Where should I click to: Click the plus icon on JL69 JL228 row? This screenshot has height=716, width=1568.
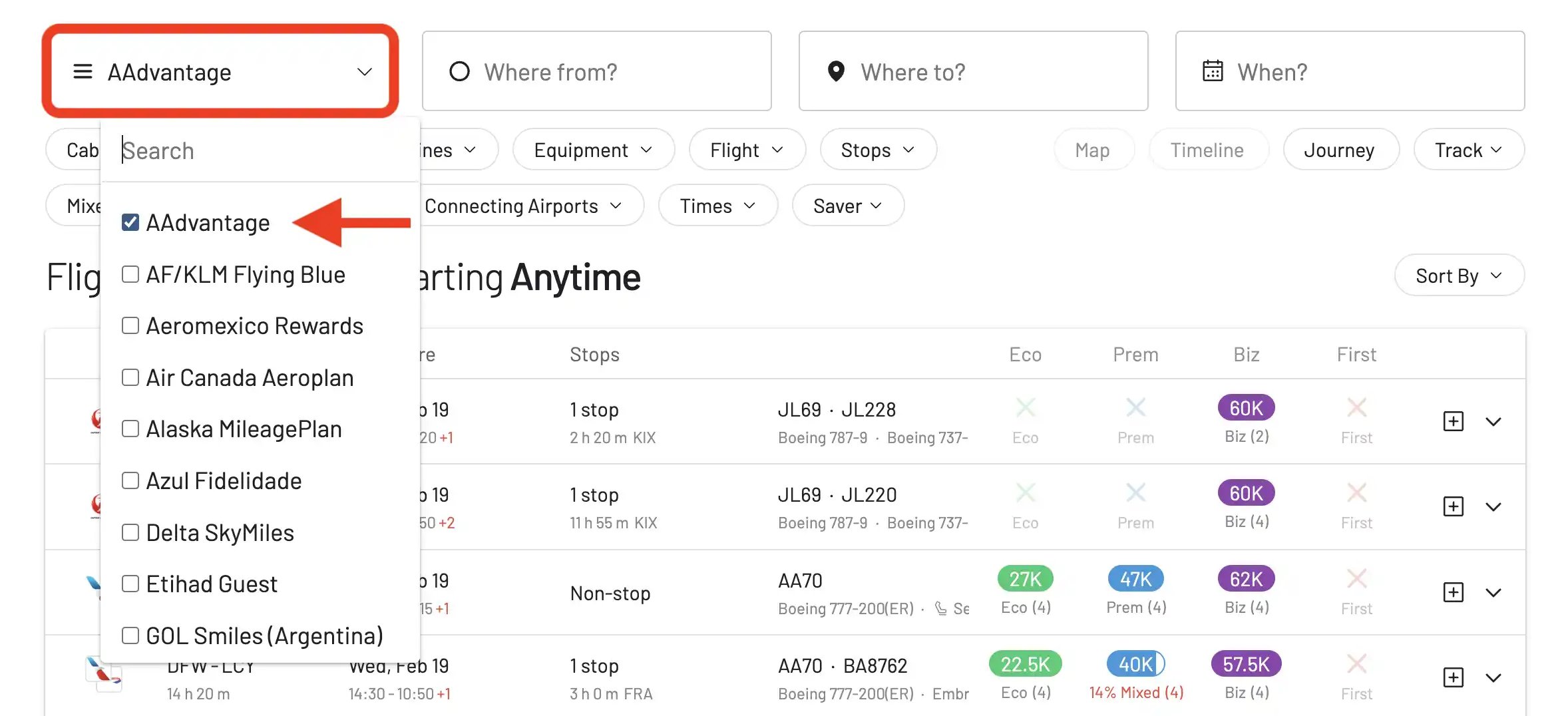(1453, 421)
